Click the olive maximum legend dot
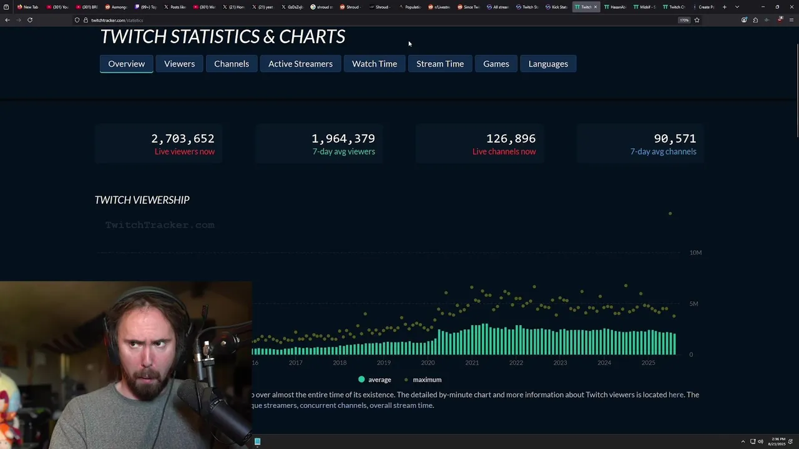Viewport: 799px width, 449px height. (x=406, y=379)
